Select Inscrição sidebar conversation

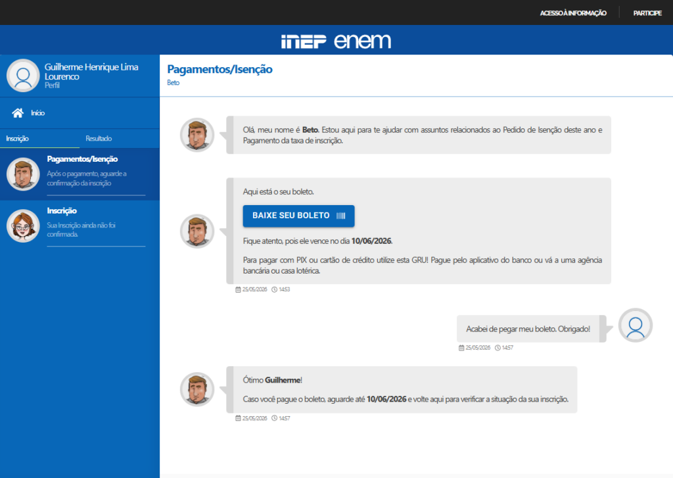point(80,226)
